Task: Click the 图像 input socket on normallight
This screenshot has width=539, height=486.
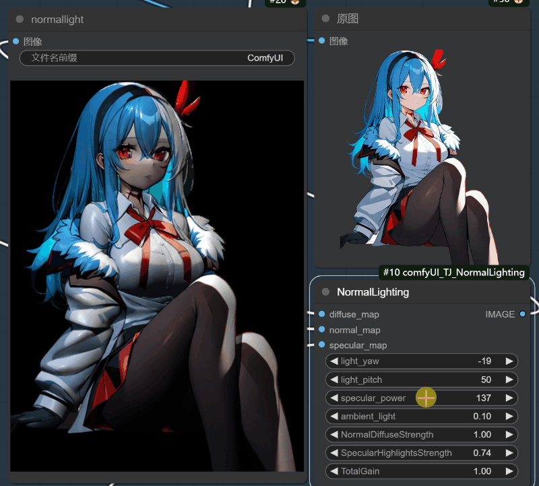Action: [x=15, y=41]
